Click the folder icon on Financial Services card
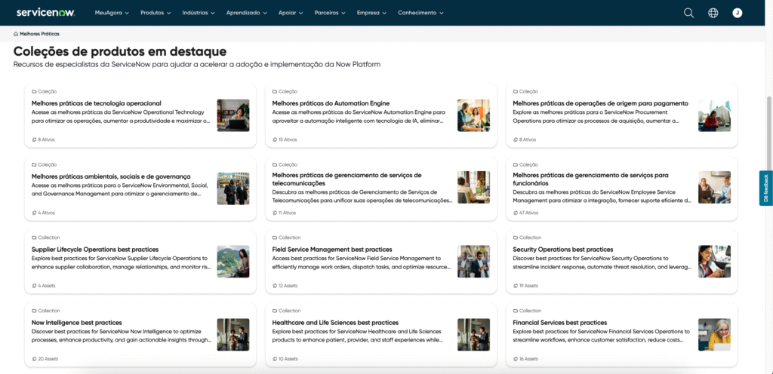Viewport: 773px width, 374px height. click(515, 311)
